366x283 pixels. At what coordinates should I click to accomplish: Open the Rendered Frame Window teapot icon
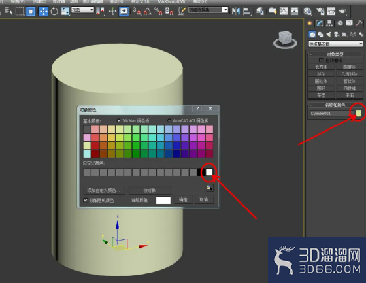tap(331, 11)
